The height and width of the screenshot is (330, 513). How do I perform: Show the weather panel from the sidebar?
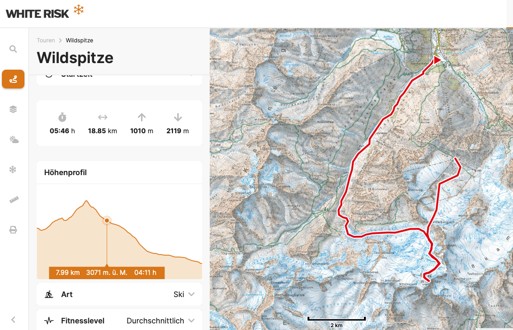pyautogui.click(x=13, y=139)
